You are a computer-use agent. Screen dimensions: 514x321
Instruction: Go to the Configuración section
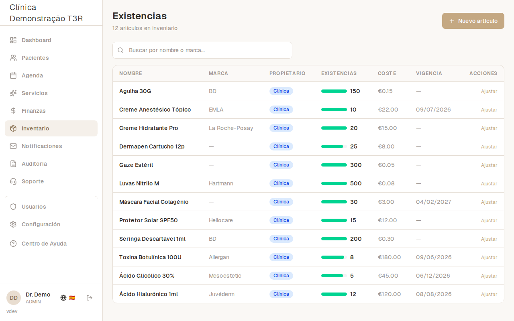pos(41,224)
